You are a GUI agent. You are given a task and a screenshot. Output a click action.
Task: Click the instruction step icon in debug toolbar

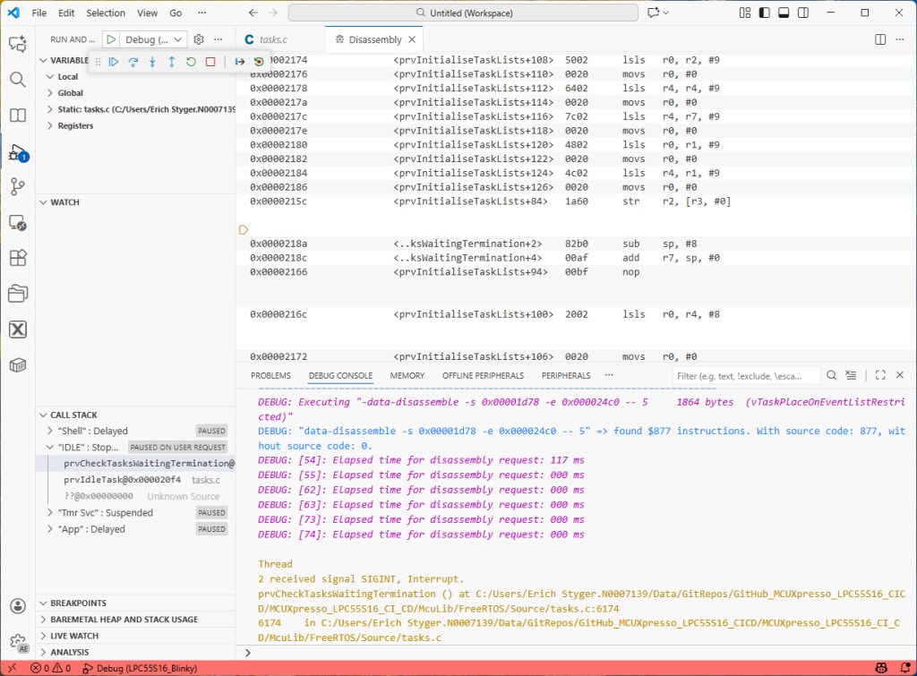(239, 61)
